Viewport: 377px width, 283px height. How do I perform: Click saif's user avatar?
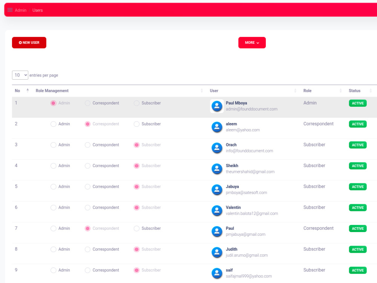pos(217,273)
